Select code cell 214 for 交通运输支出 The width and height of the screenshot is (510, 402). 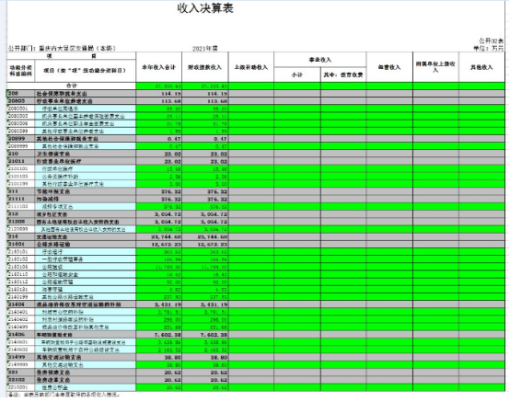click(x=21, y=236)
